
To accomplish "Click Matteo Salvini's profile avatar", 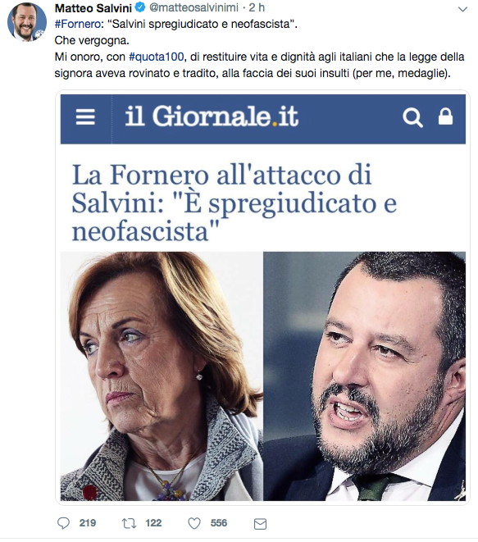I will (27, 22).
